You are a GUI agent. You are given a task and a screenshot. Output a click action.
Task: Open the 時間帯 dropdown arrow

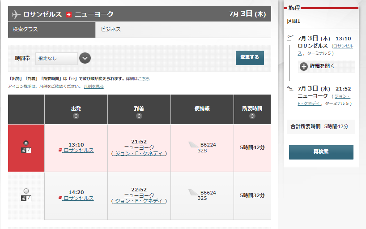[85, 58]
